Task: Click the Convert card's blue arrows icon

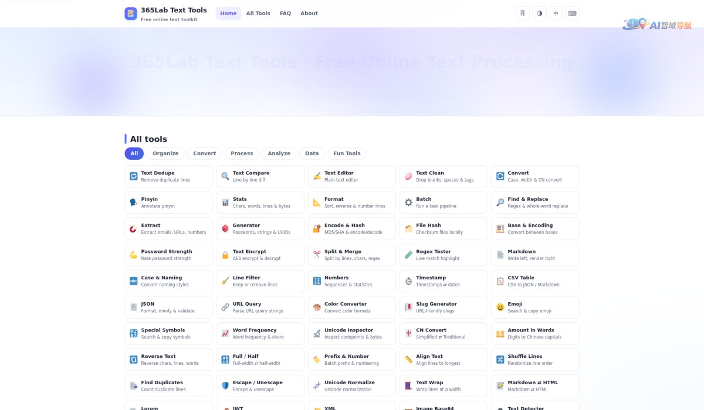Action: click(x=500, y=176)
